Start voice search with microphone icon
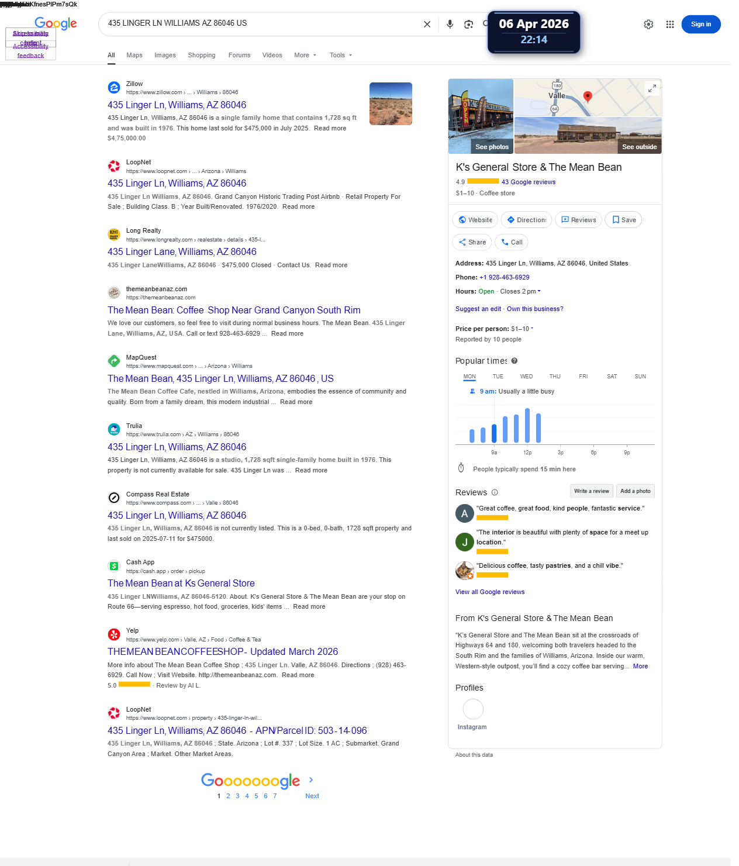 click(450, 24)
